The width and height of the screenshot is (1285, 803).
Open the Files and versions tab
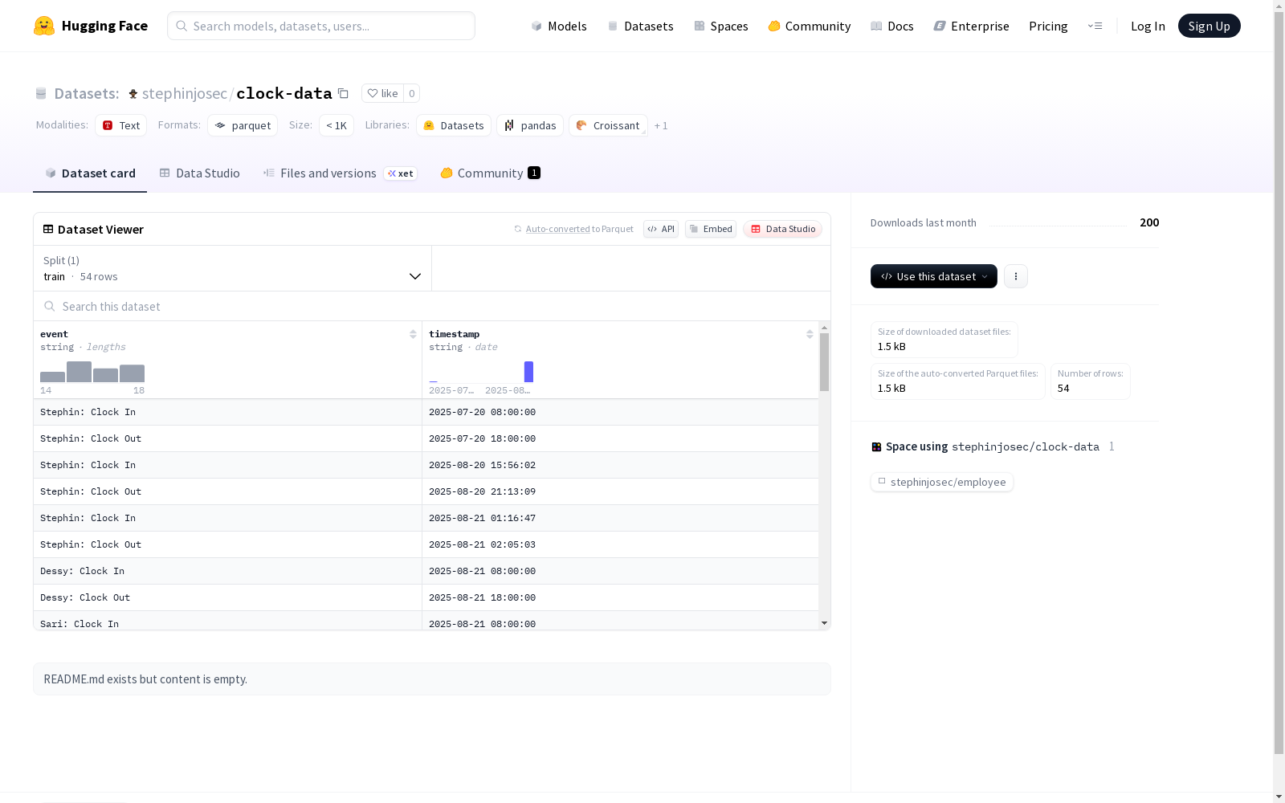click(341, 173)
